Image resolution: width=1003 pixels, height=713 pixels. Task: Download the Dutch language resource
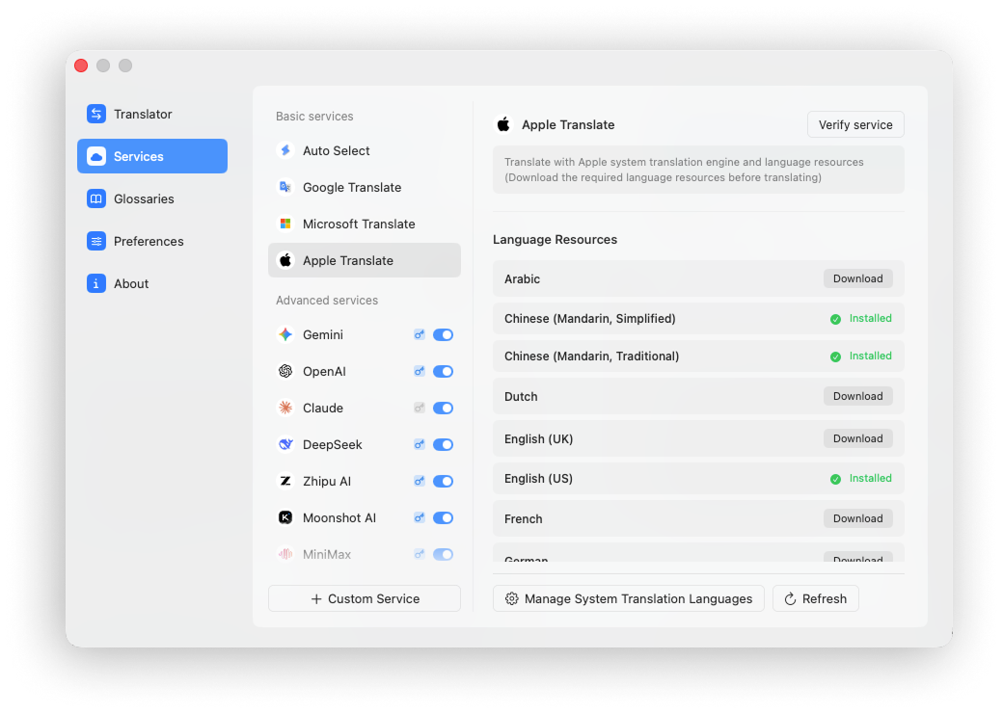tap(857, 396)
